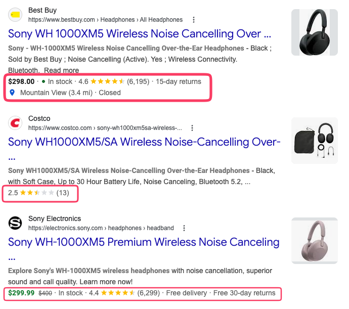Click the black headphones thumbnail from Best Buy
This screenshot has width=349, height=309.
click(315, 32)
